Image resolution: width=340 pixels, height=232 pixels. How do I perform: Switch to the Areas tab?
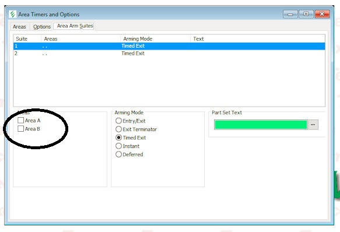(19, 27)
